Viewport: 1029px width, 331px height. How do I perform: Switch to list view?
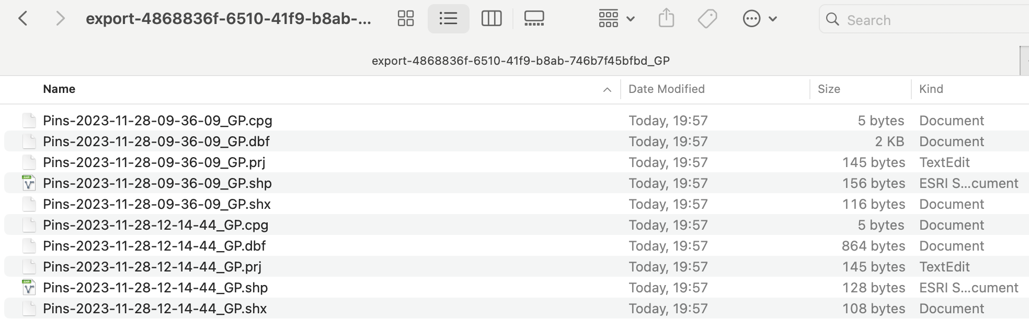click(x=448, y=19)
